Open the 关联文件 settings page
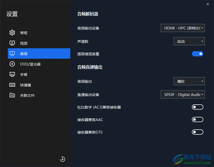The image size is (214, 167). click(x=39, y=95)
